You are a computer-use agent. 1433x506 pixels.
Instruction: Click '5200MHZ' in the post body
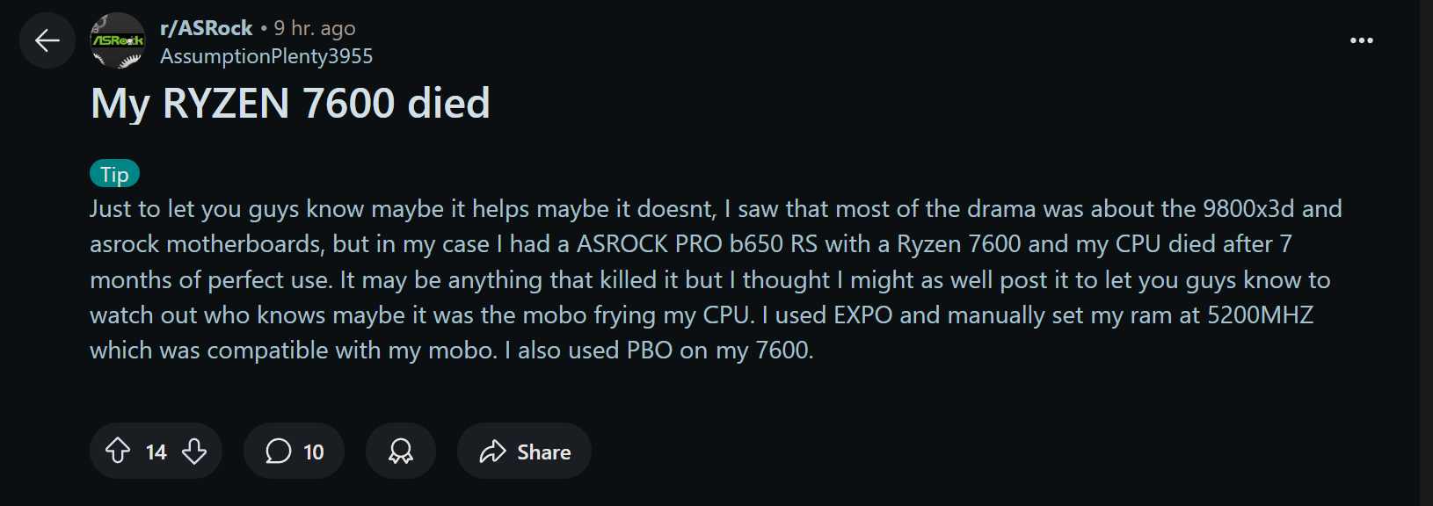1260,315
